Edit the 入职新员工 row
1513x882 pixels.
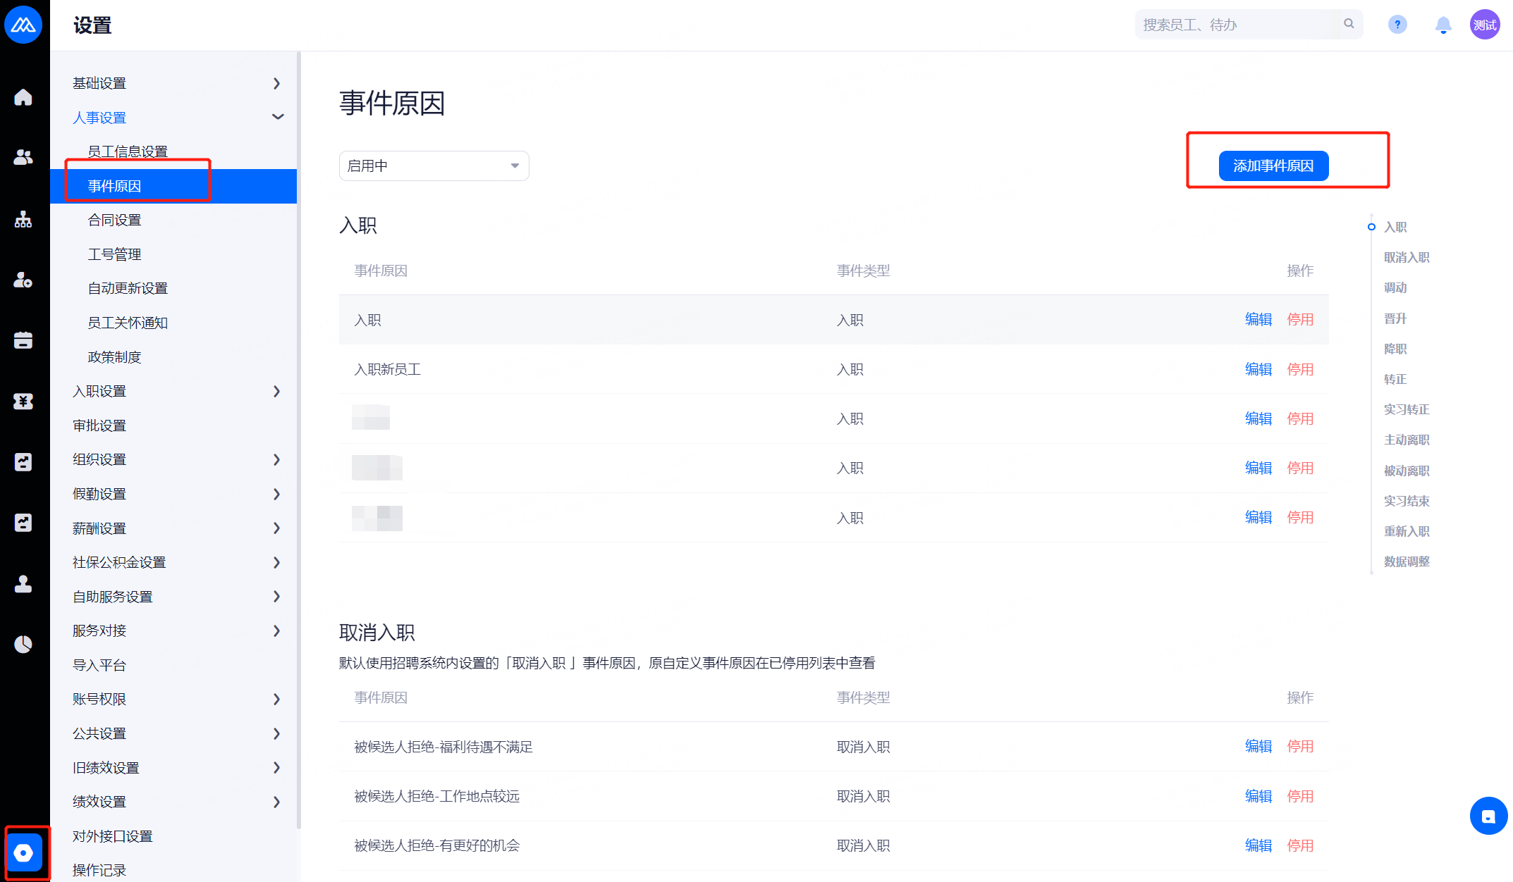(x=1258, y=369)
